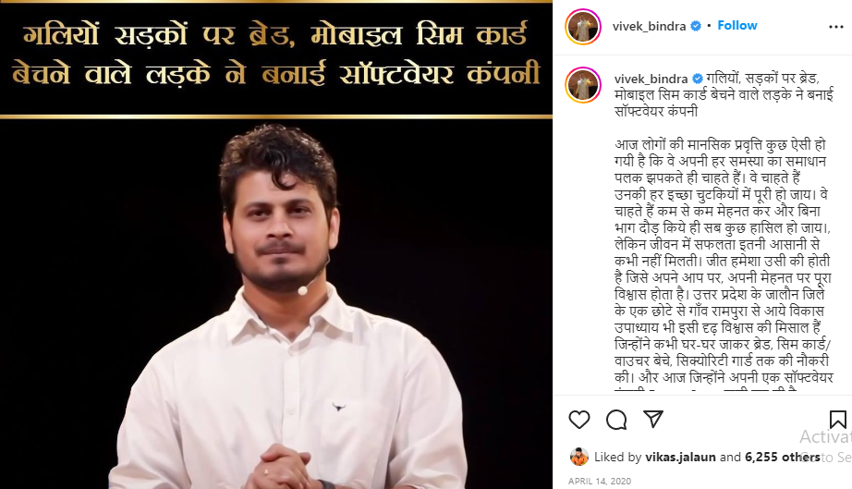The height and width of the screenshot is (489, 852).
Task: Follow the vivek_bindra account
Action: (x=736, y=26)
